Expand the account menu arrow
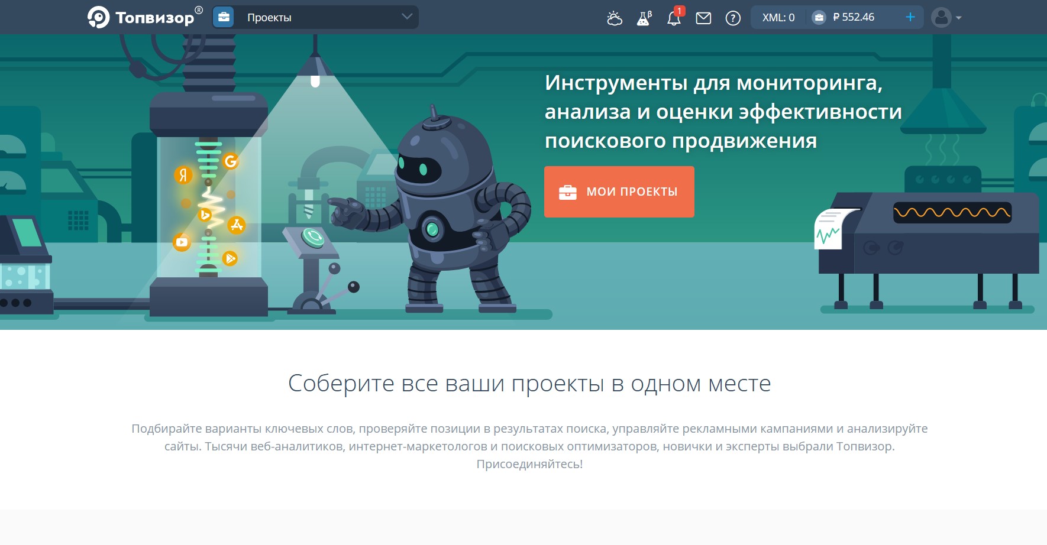Screen dimensions: 1047x545 tap(959, 18)
